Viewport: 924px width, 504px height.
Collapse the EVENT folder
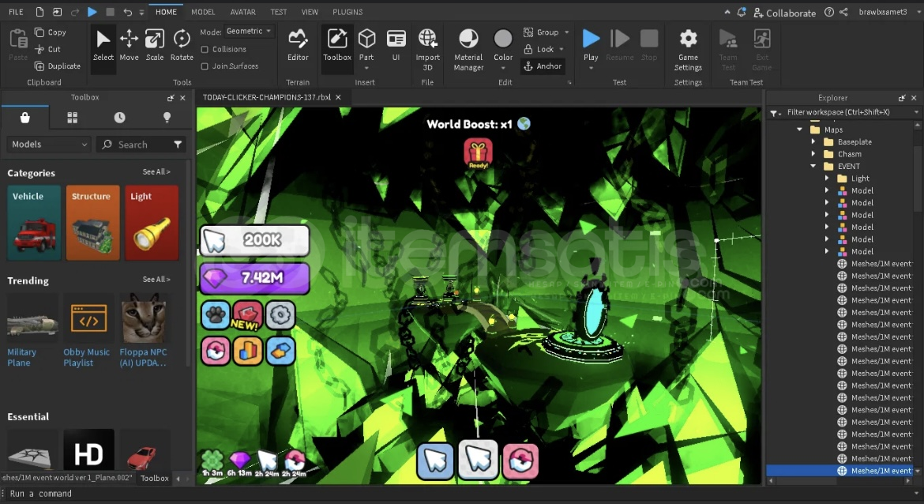click(813, 166)
